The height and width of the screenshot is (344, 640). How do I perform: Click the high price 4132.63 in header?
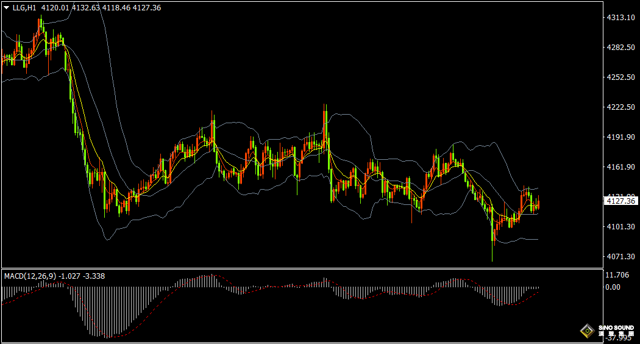click(x=86, y=8)
